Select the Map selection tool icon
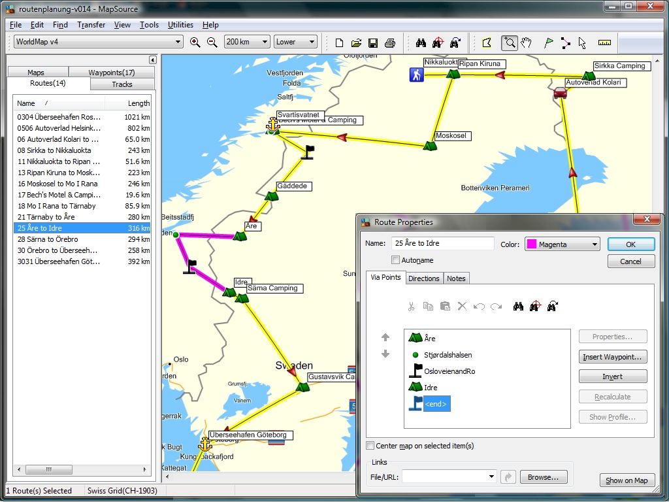 487,42
